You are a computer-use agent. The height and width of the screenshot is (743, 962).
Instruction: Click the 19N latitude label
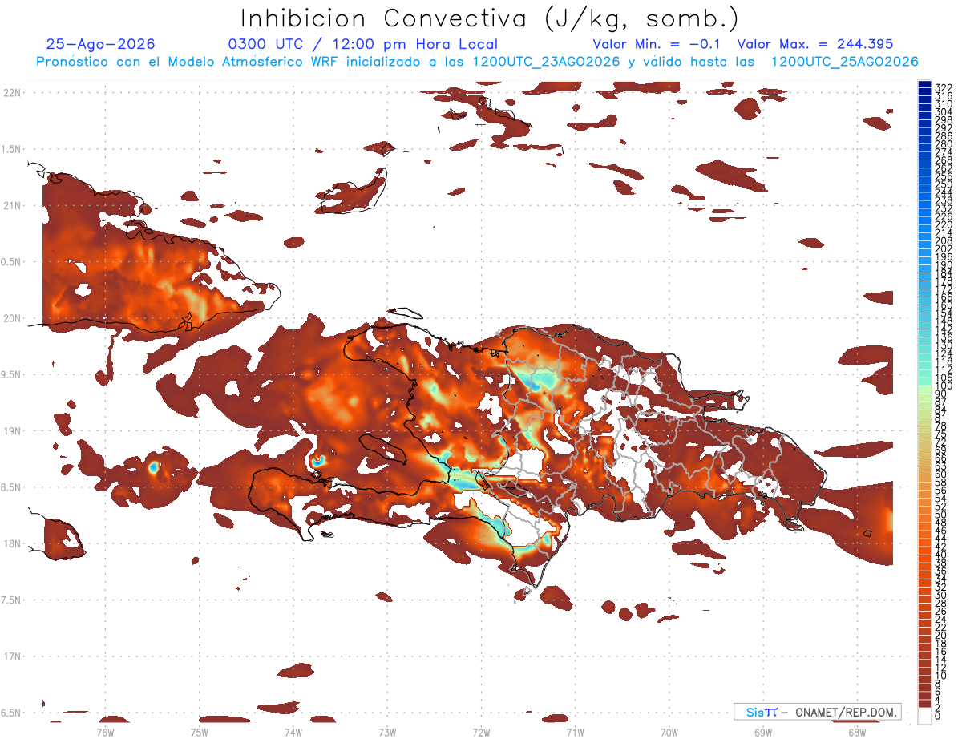(x=11, y=430)
